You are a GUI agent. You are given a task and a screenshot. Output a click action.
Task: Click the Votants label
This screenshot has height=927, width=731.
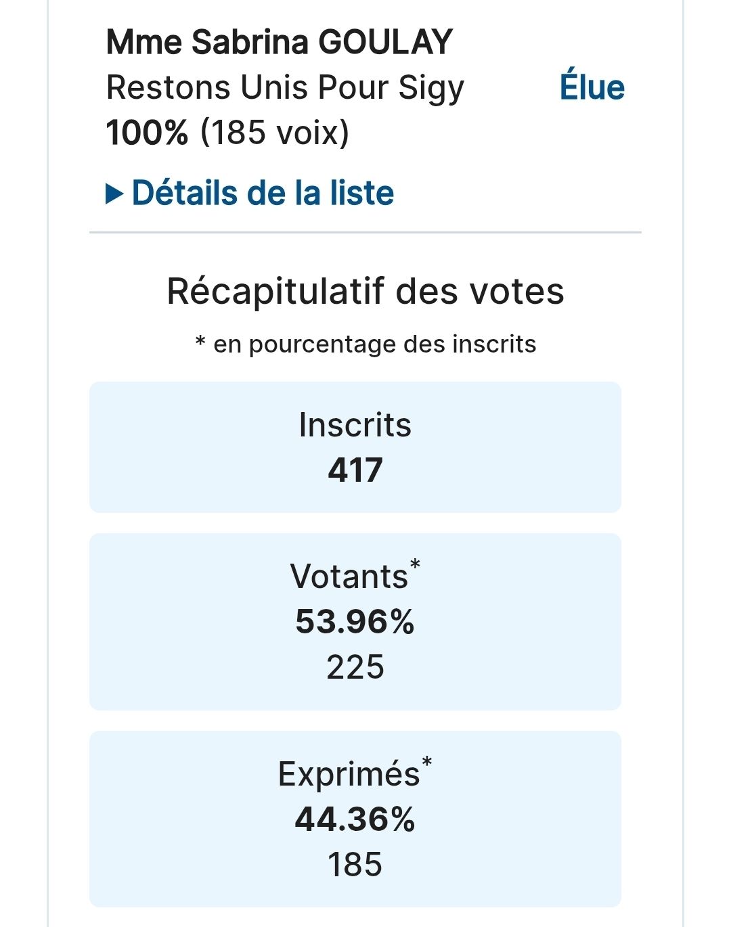pyautogui.click(x=349, y=576)
